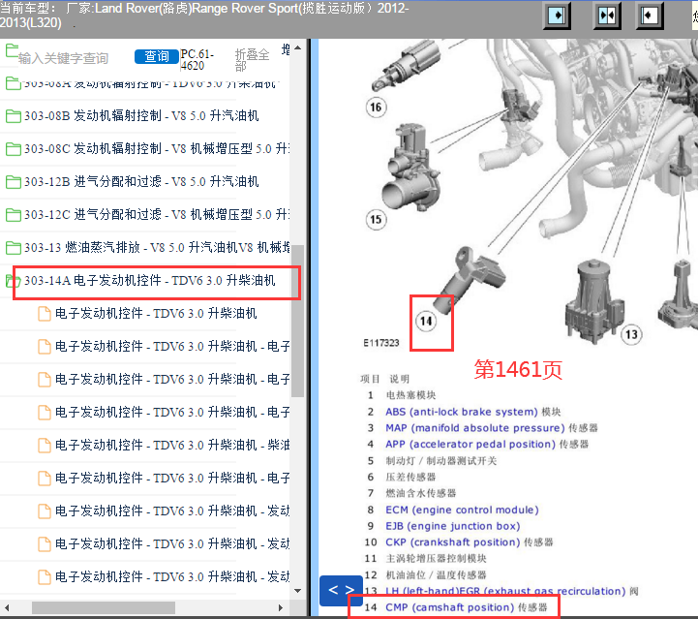This screenshot has width=698, height=619.
Task: Click the text 制动灯 / 制动器测试开关
Action: pos(441,460)
